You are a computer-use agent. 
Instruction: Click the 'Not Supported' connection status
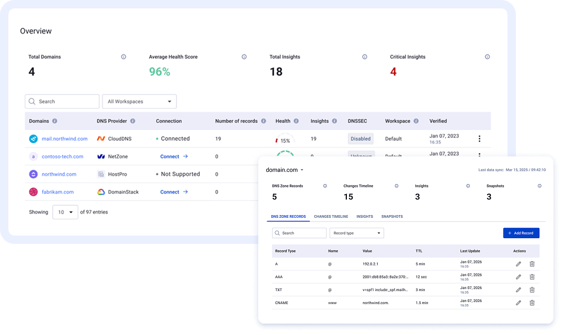(x=178, y=174)
